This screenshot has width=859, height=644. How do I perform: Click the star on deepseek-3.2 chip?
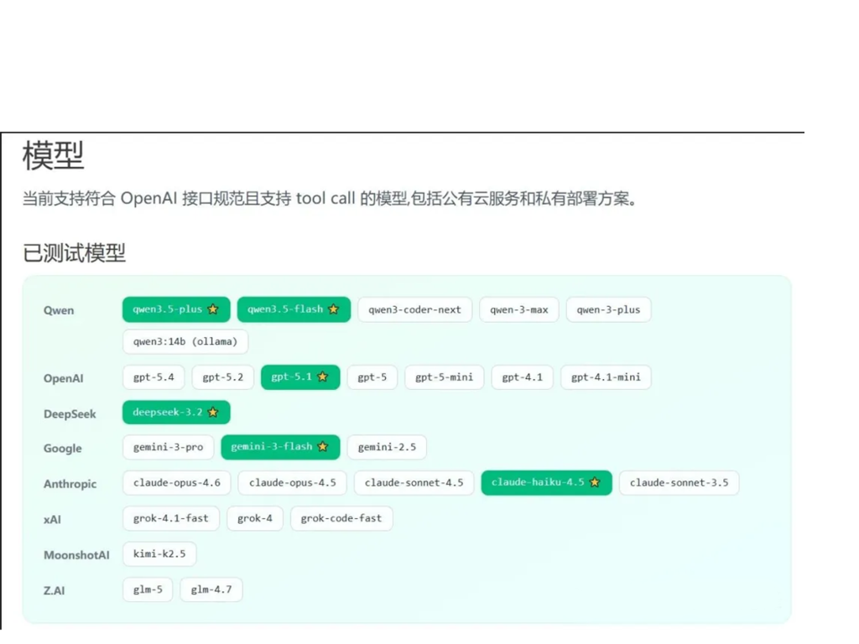pos(213,413)
